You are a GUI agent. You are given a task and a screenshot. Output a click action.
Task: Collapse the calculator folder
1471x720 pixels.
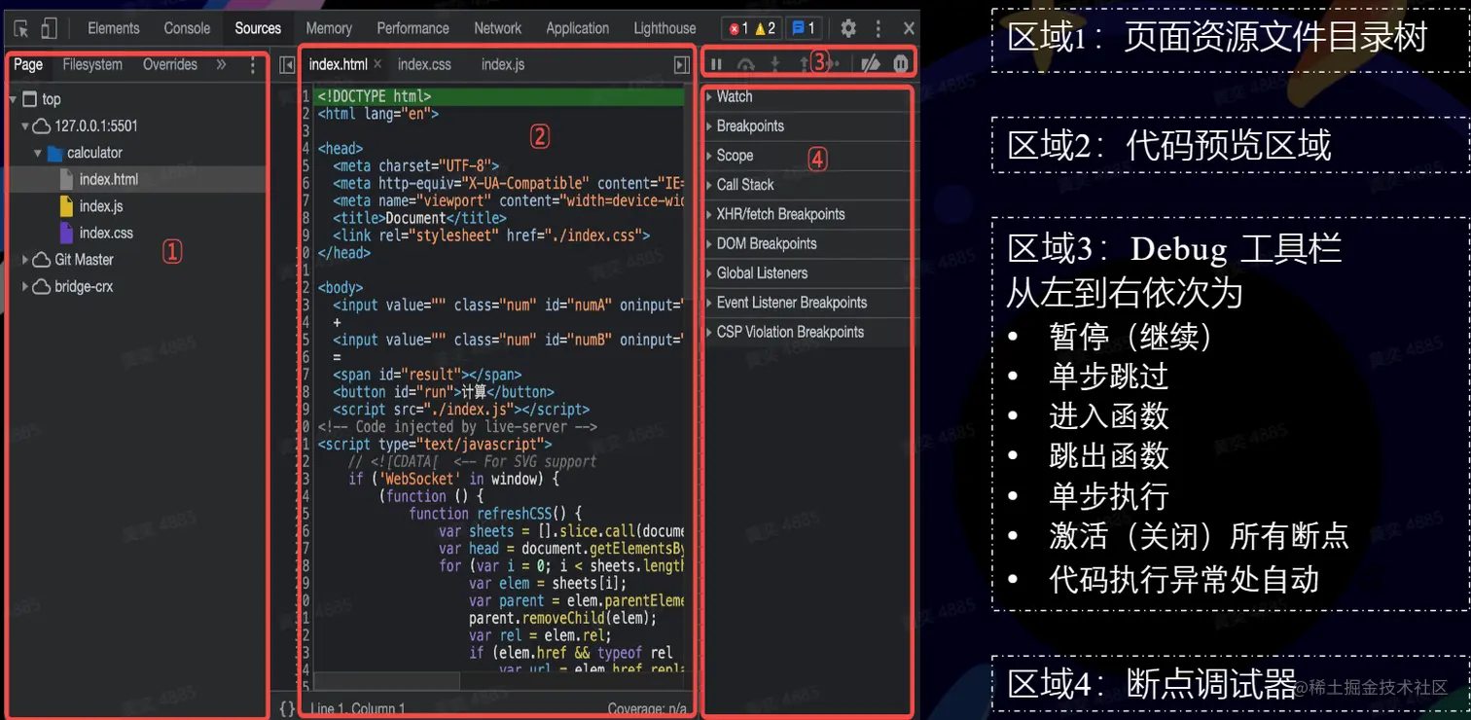(x=38, y=153)
